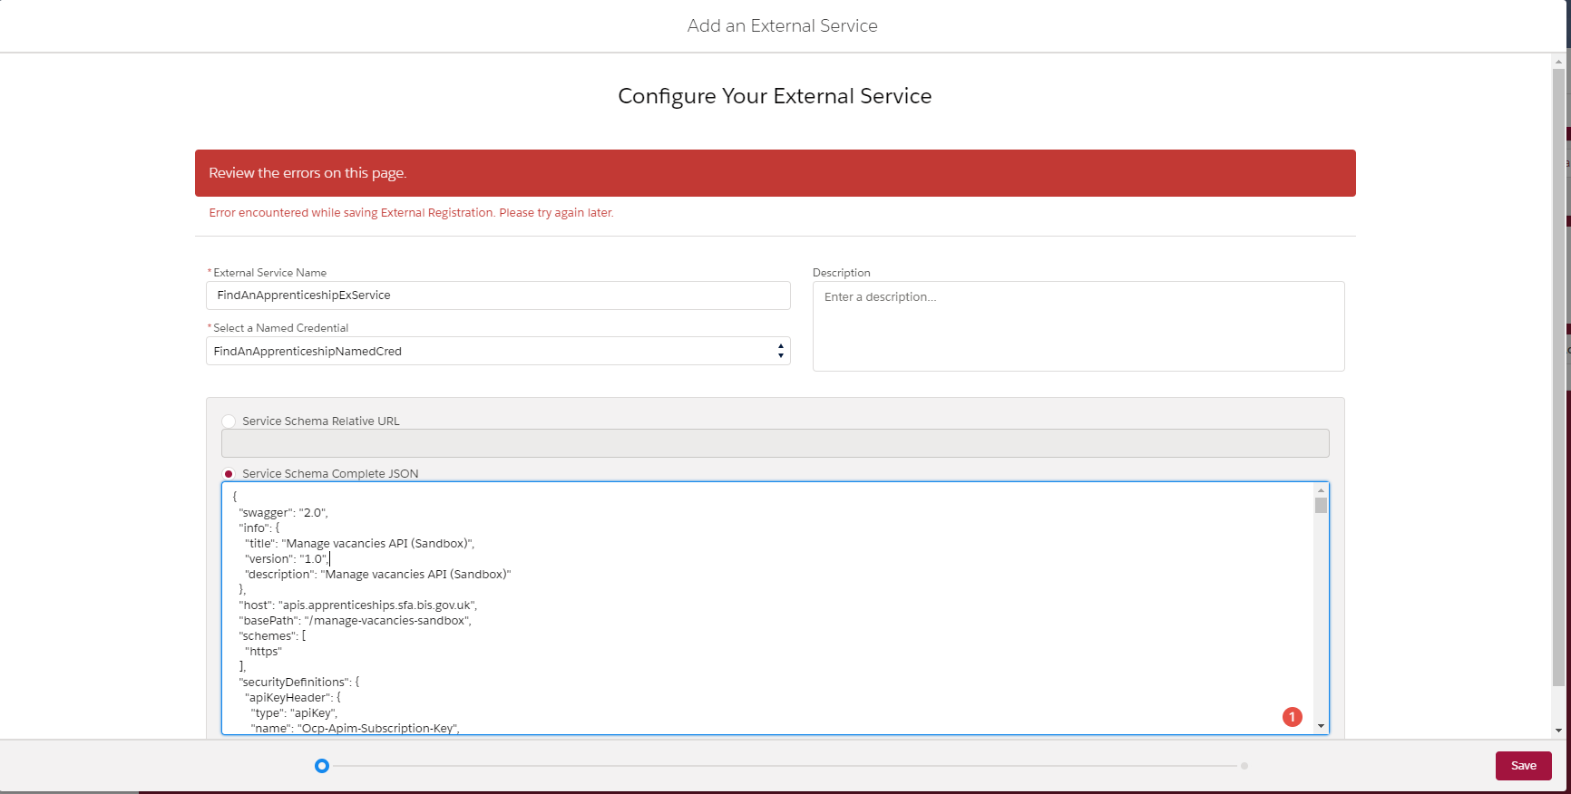Select Service Schema Relative URL radio

[229, 421]
